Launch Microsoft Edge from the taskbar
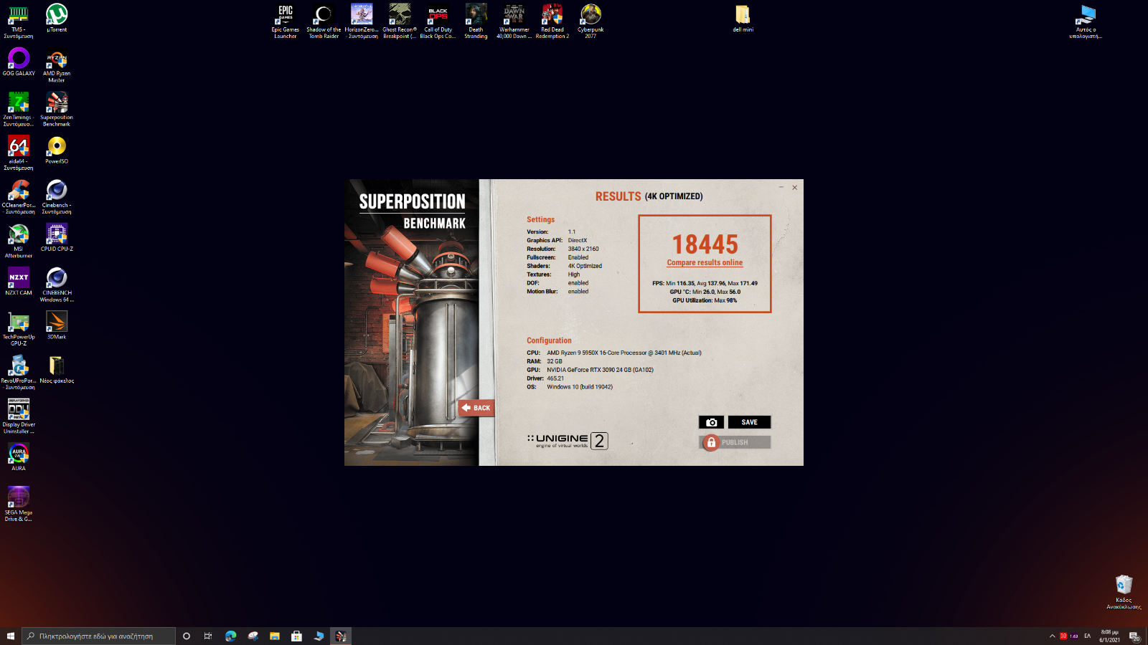 [230, 636]
